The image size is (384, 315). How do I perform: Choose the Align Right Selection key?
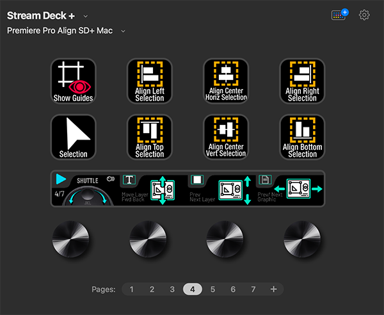pyautogui.click(x=302, y=81)
